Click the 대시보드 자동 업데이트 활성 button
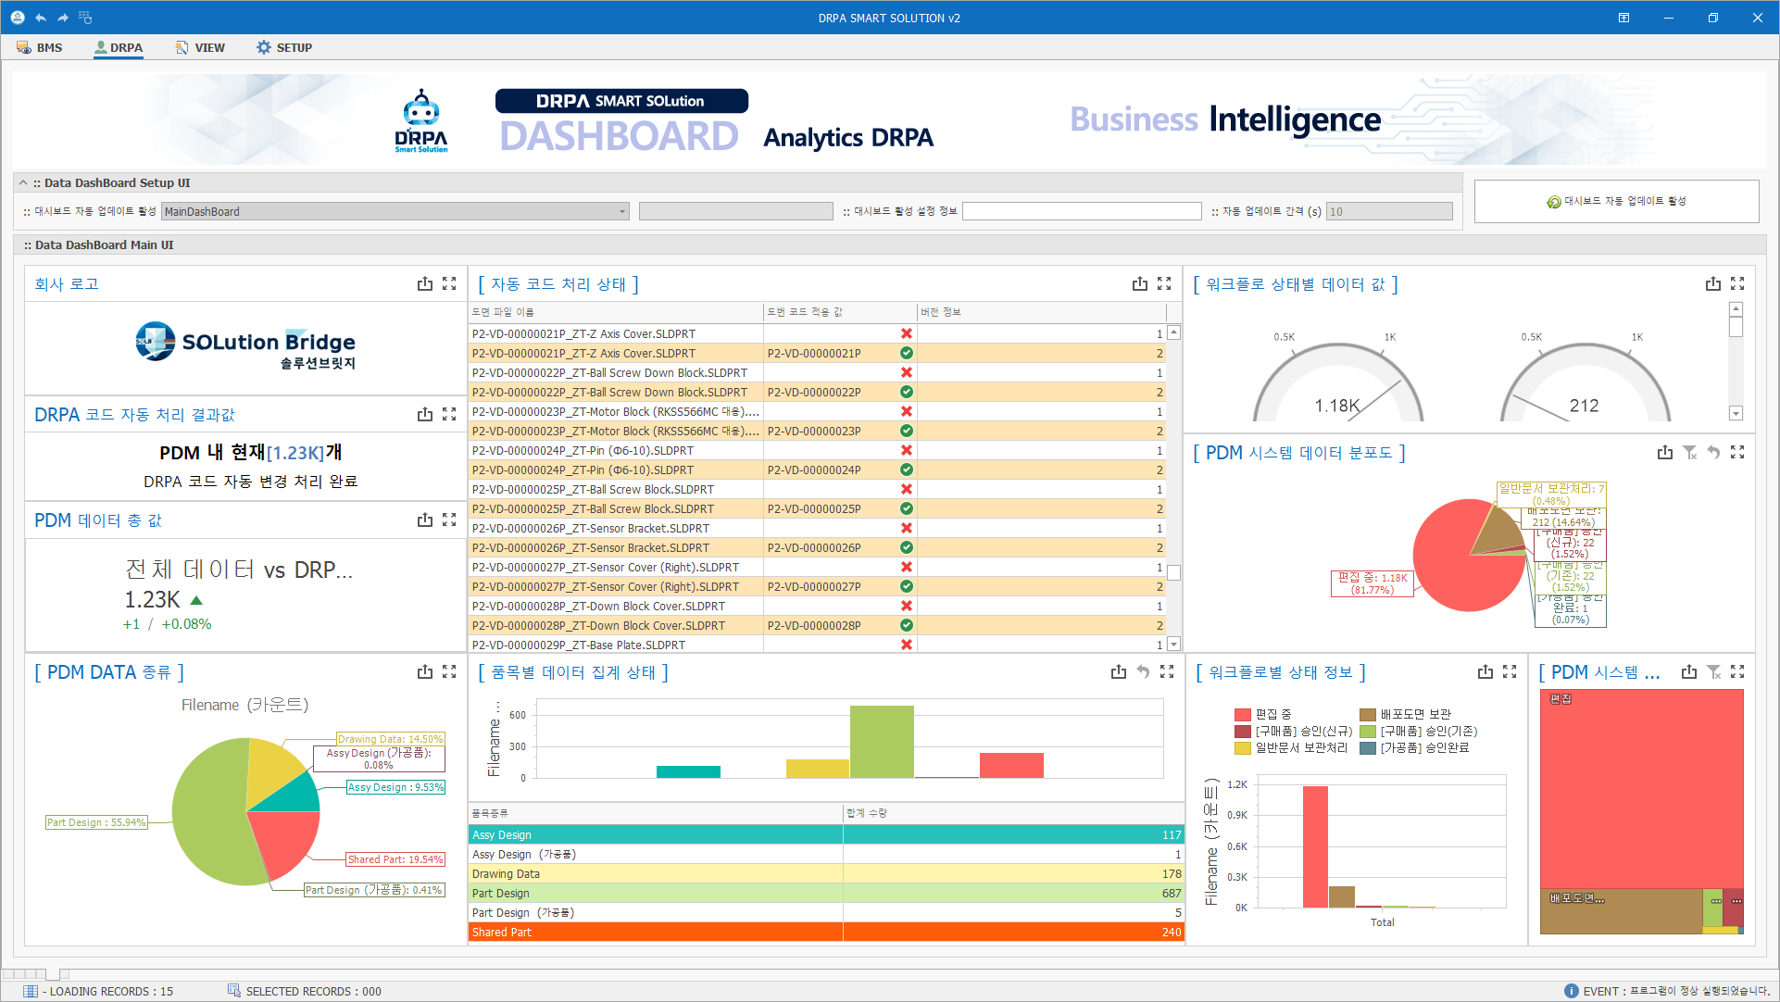1780x1002 pixels. 1616,201
